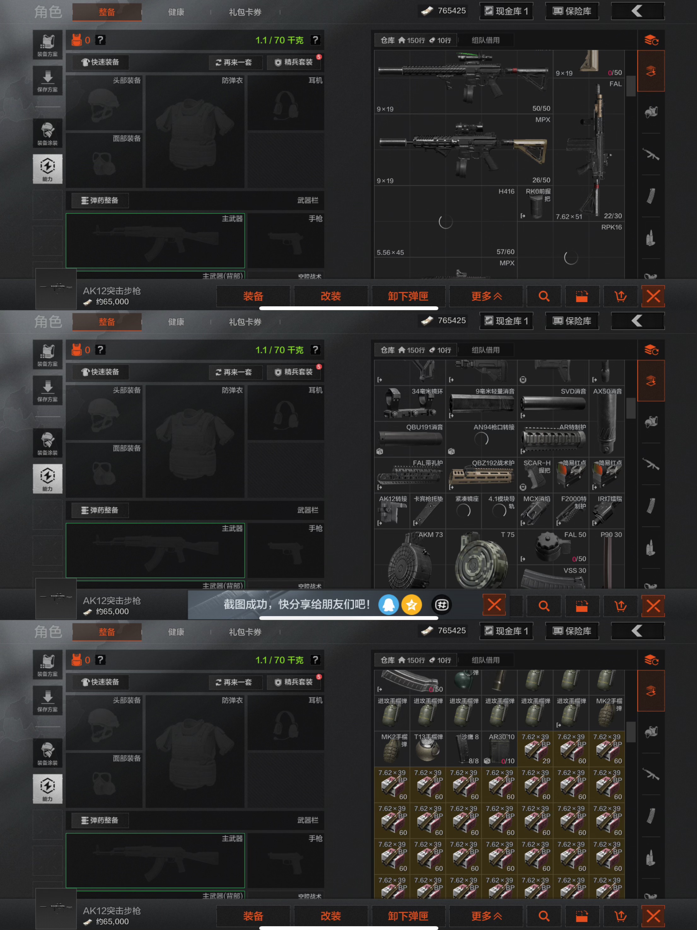Screen dimensions: 697x930
Task: Select the SVD消音 suppressor item
Action: tap(553, 403)
